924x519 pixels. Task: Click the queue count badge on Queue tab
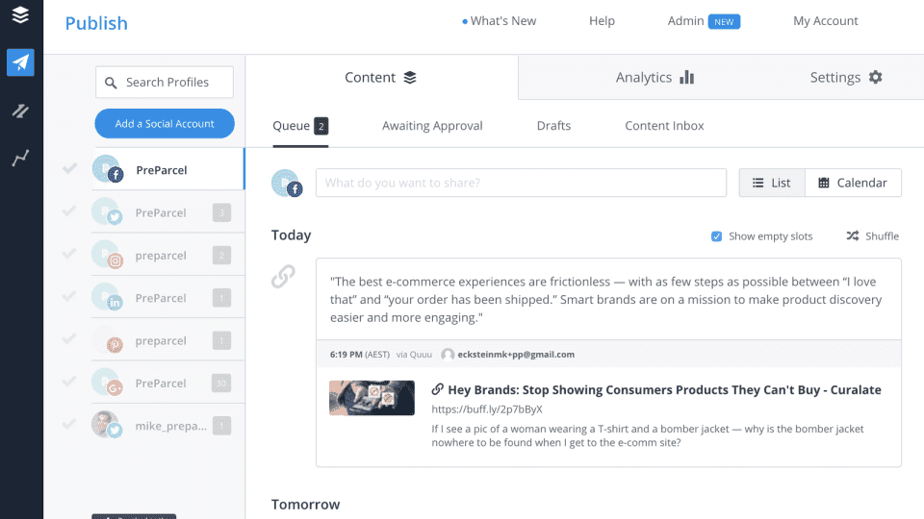(x=321, y=126)
